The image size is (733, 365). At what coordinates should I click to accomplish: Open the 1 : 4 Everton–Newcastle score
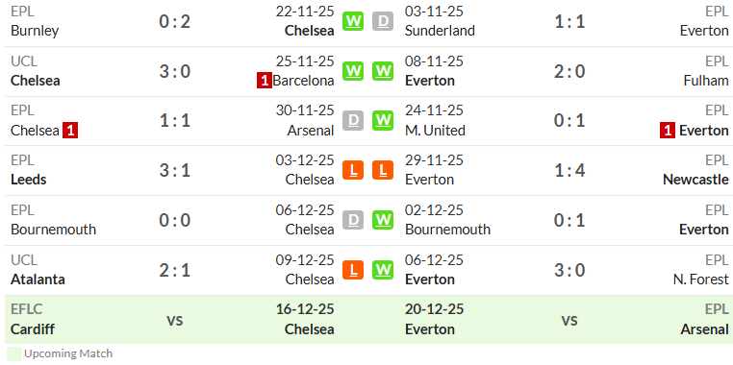(x=569, y=171)
